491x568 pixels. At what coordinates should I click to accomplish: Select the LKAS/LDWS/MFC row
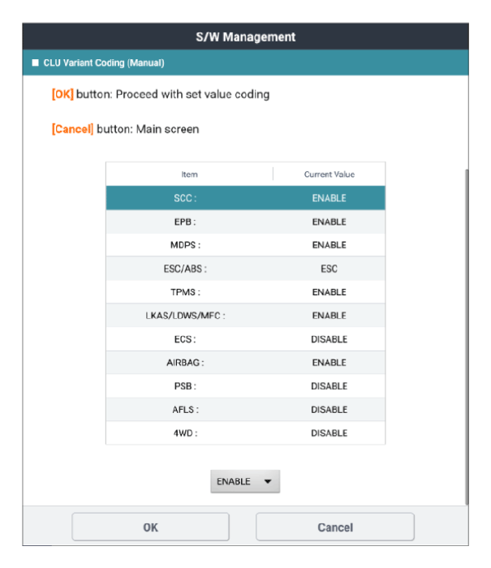coord(245,316)
